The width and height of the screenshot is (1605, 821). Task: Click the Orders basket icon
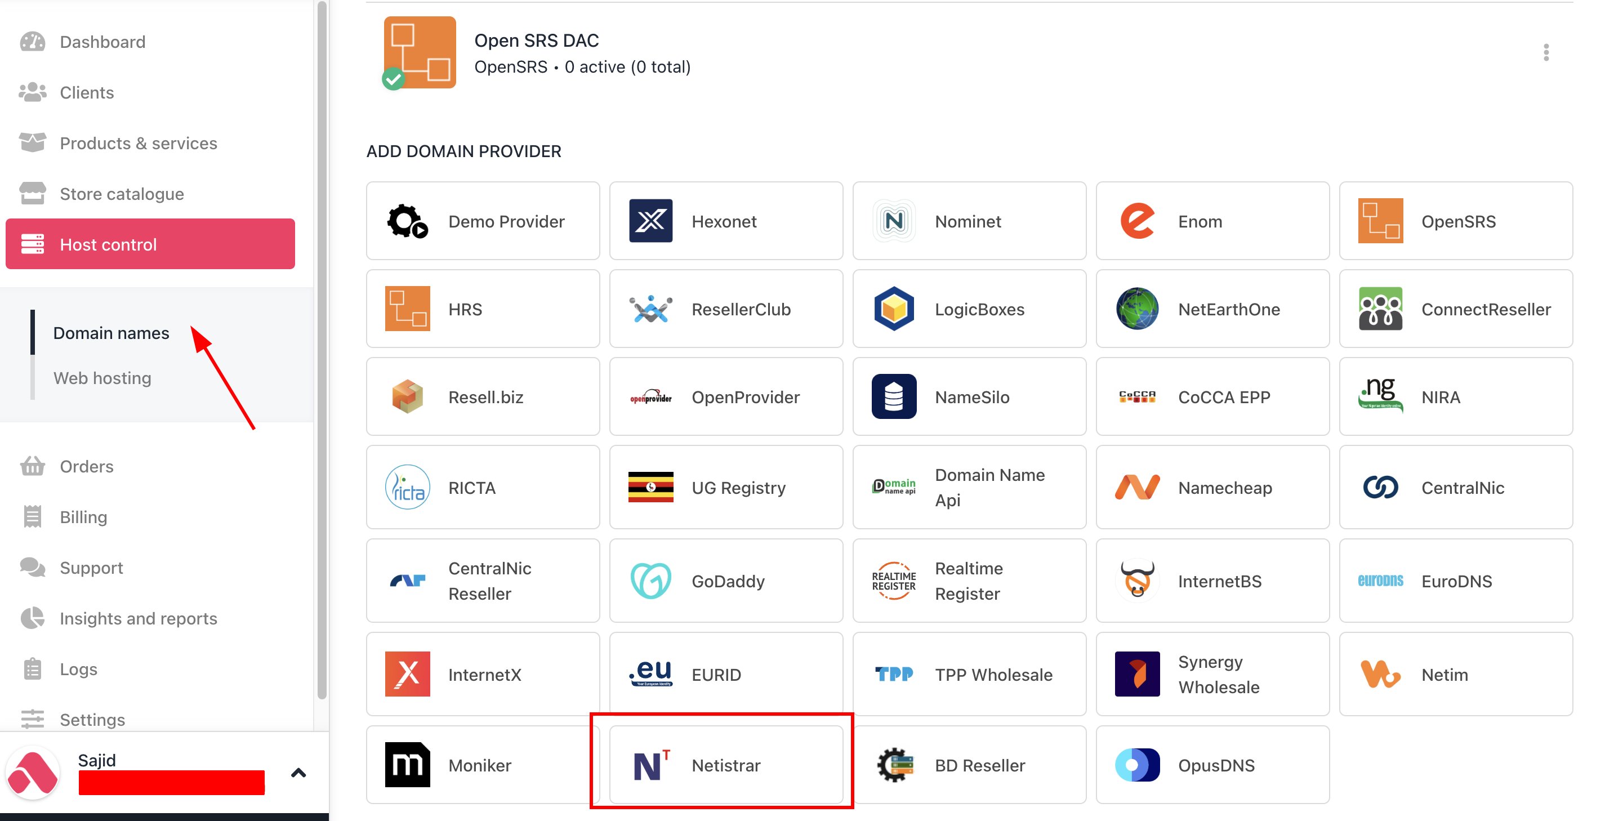pyautogui.click(x=33, y=466)
